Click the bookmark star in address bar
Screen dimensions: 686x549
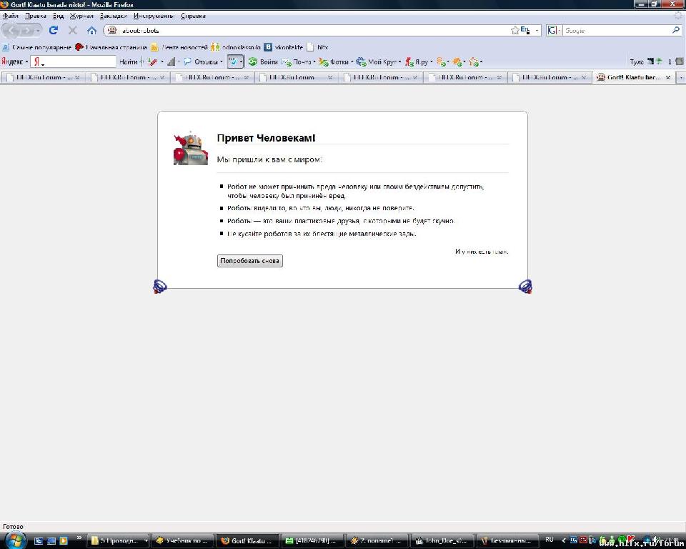[x=514, y=31]
